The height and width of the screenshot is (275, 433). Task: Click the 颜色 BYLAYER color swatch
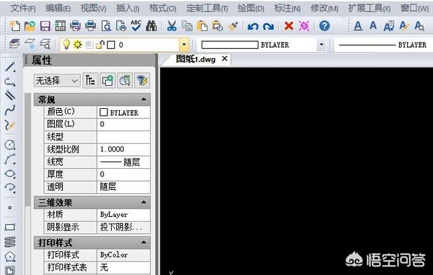pos(104,112)
